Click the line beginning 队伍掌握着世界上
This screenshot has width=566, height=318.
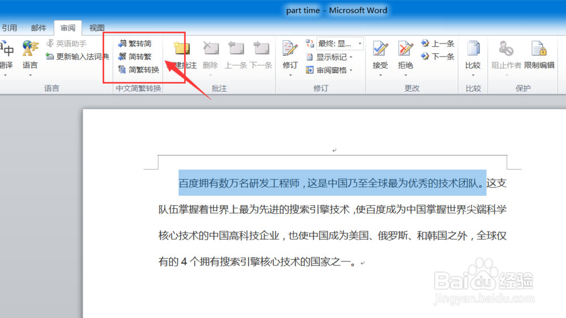pyautogui.click(x=332, y=209)
